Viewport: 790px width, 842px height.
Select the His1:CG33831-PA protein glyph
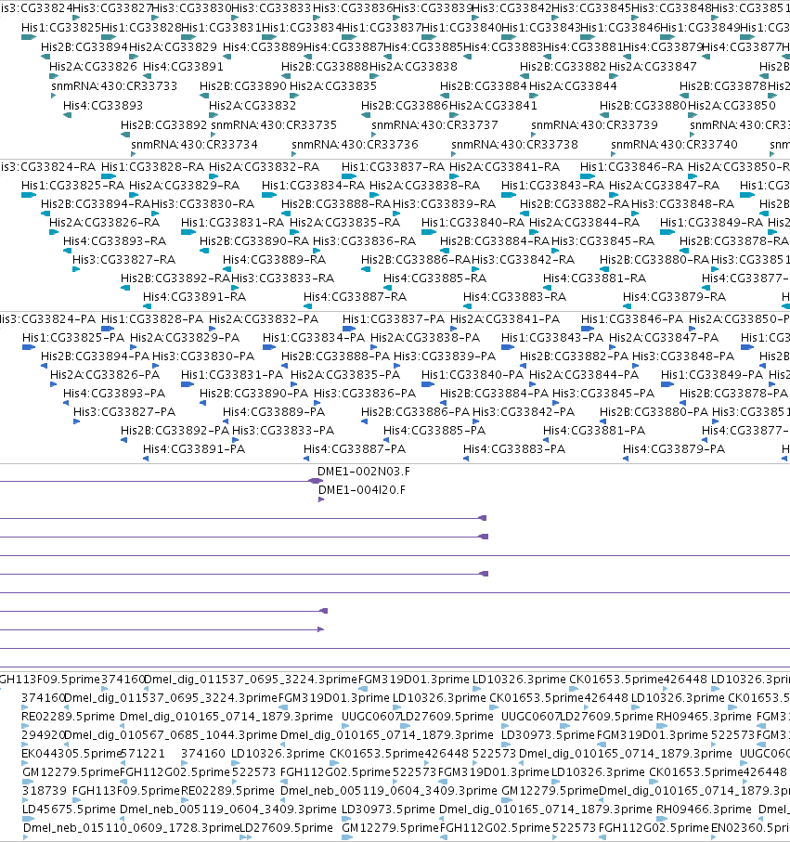188,384
